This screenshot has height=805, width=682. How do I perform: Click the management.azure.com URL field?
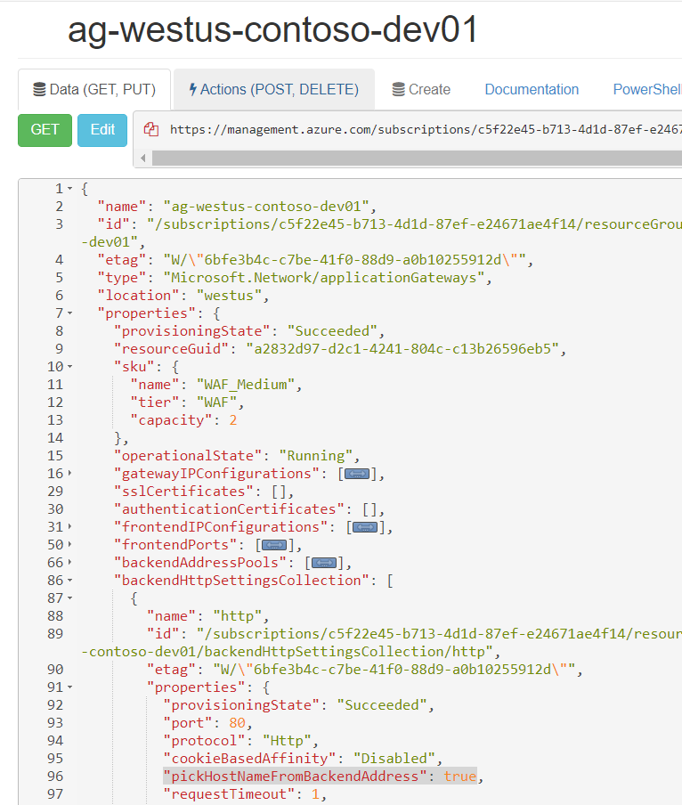tap(426, 129)
